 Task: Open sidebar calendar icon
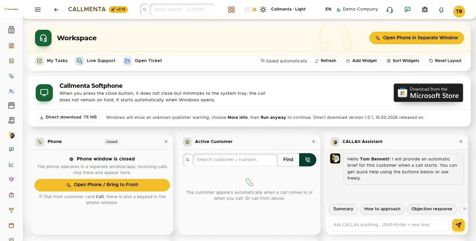[x=12, y=225]
